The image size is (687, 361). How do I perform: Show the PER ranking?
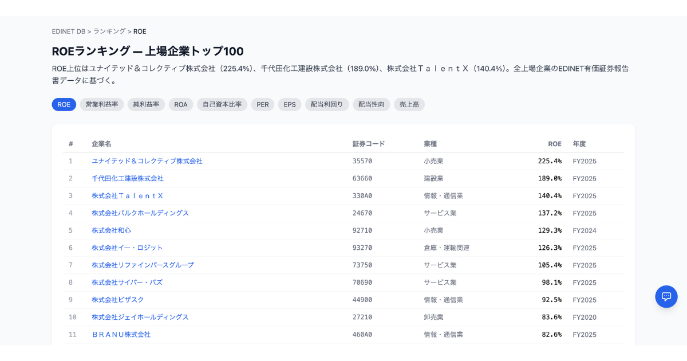pos(263,104)
